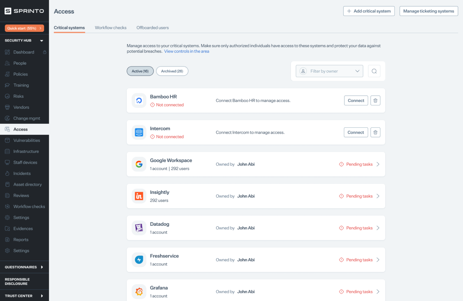Viewport: 463px width, 301px height.
Task: Click the Datadog logo
Action: [139, 228]
